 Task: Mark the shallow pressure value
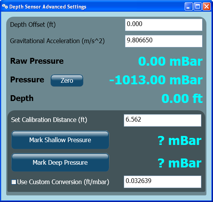tap(60, 140)
